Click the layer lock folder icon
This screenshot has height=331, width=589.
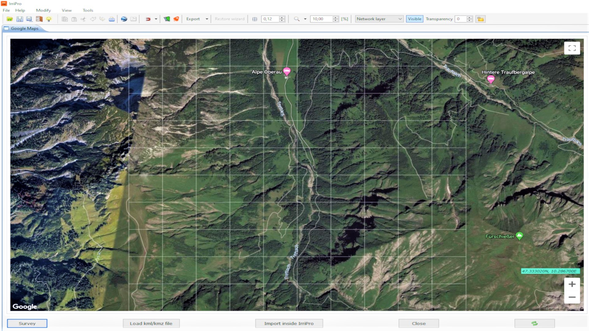pos(480,19)
